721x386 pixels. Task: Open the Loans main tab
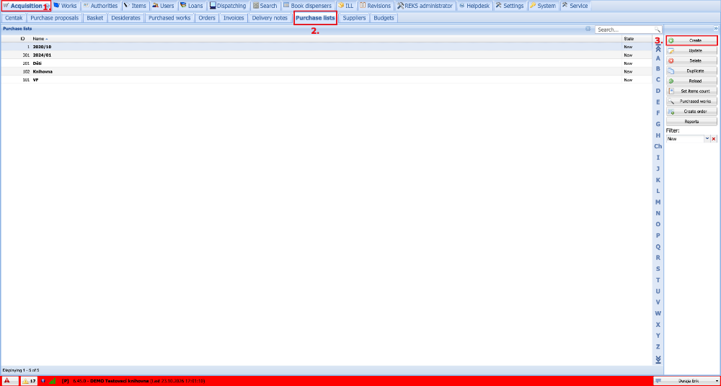[x=192, y=6]
